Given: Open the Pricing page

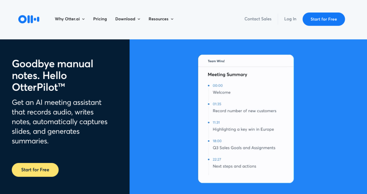Looking at the screenshot, I should coord(100,19).
